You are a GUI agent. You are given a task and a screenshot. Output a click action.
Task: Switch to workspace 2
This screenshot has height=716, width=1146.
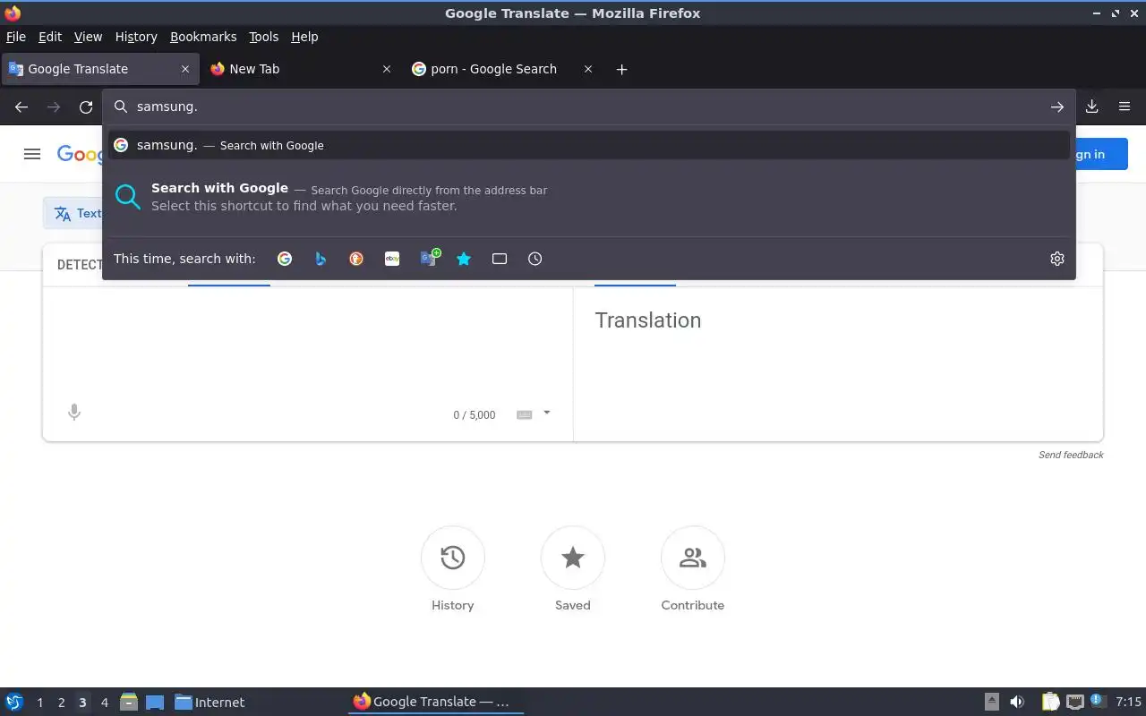tap(61, 703)
